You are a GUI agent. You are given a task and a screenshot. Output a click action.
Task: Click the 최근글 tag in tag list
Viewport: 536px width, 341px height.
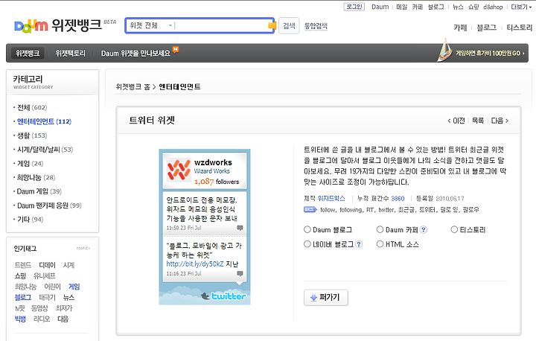(x=406, y=210)
